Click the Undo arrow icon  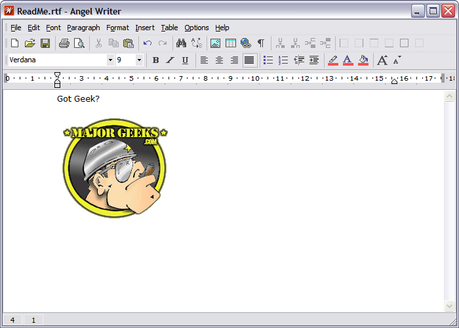(148, 43)
